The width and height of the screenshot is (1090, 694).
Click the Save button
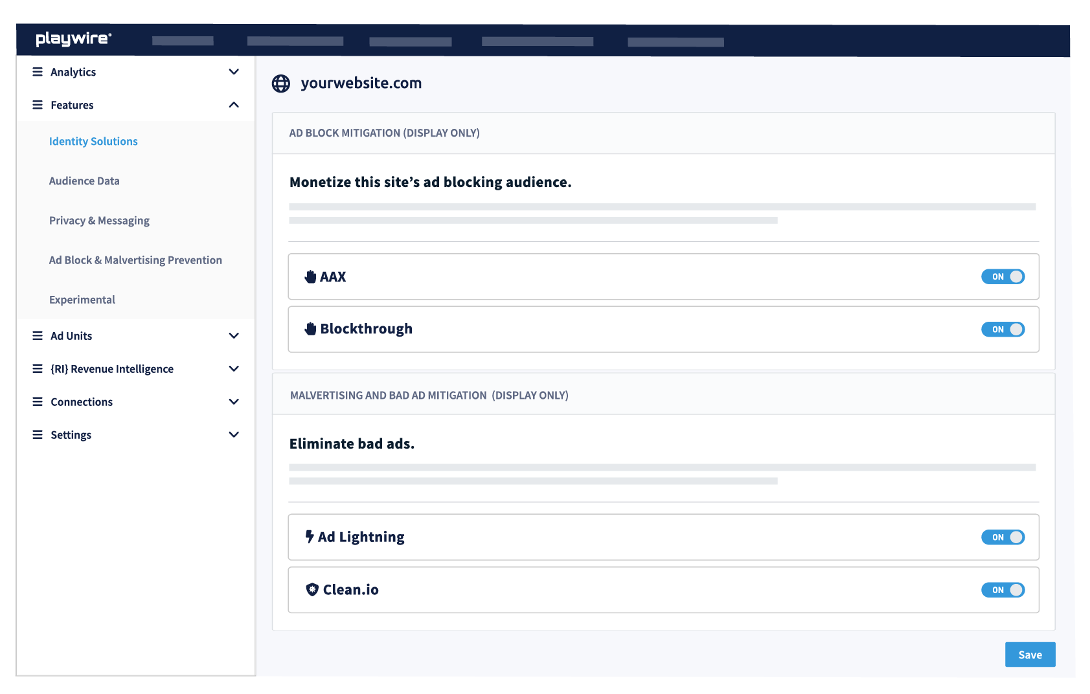[x=1030, y=655]
